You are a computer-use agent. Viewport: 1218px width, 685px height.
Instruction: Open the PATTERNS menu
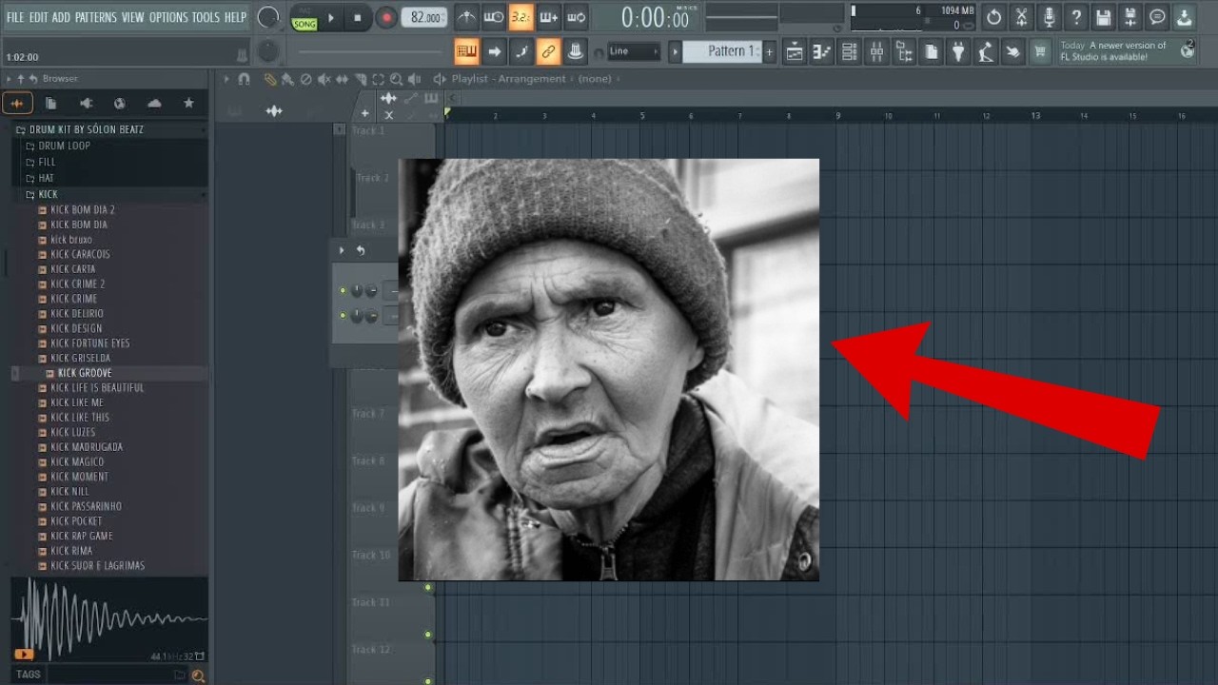click(x=96, y=17)
